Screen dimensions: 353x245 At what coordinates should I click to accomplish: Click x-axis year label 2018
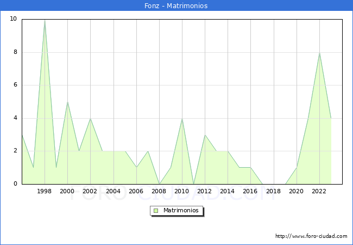pyautogui.click(x=274, y=191)
